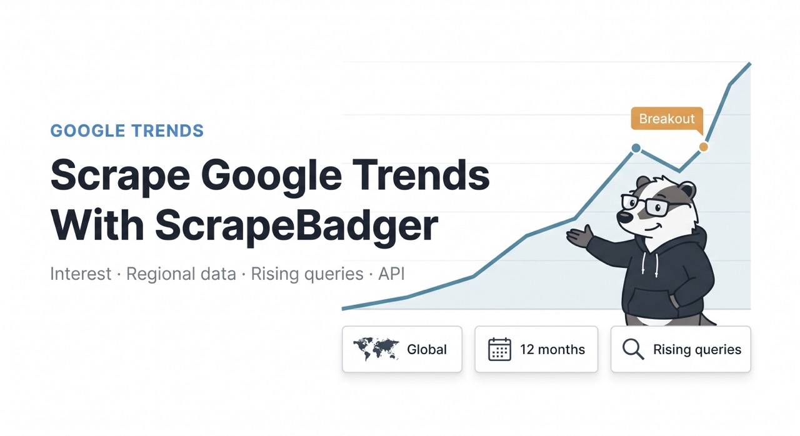This screenshot has height=436, width=800.
Task: Select the blue data point on the trend line
Action: tap(636, 148)
